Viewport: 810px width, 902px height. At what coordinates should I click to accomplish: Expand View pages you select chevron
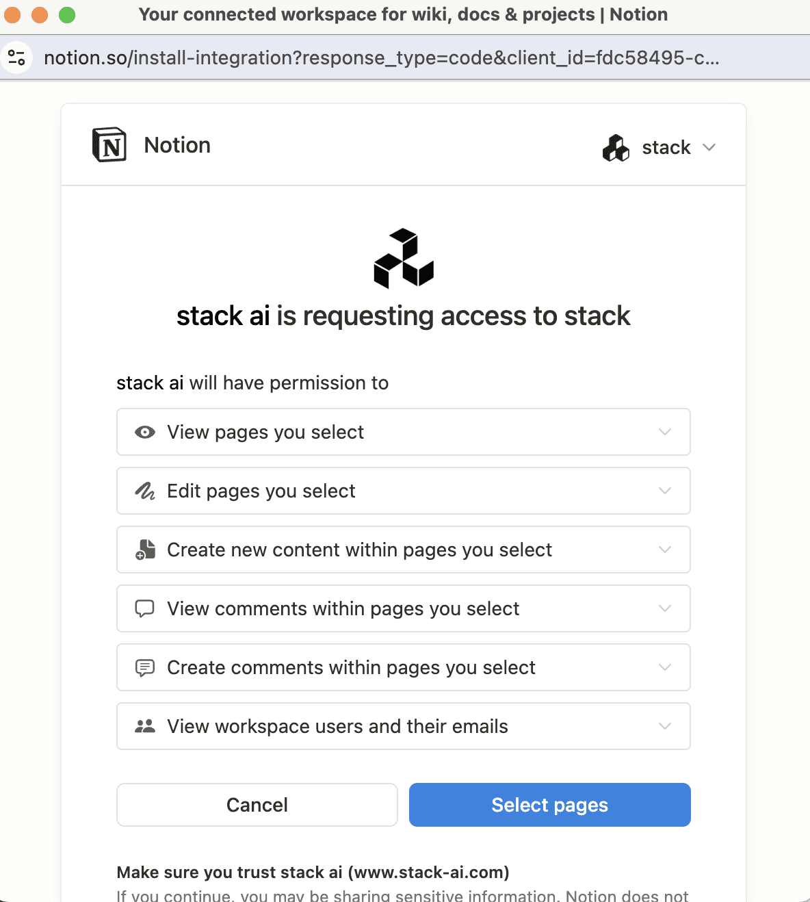[x=665, y=432]
